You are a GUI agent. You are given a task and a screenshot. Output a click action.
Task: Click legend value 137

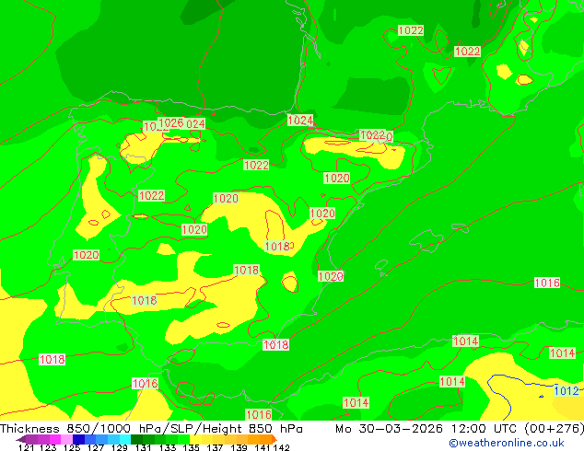[x=215, y=447]
